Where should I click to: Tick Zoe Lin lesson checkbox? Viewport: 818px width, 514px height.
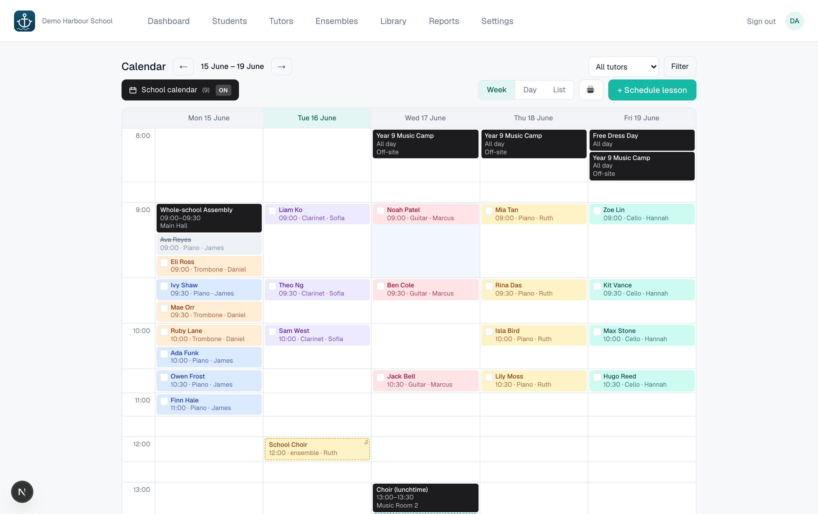597,211
